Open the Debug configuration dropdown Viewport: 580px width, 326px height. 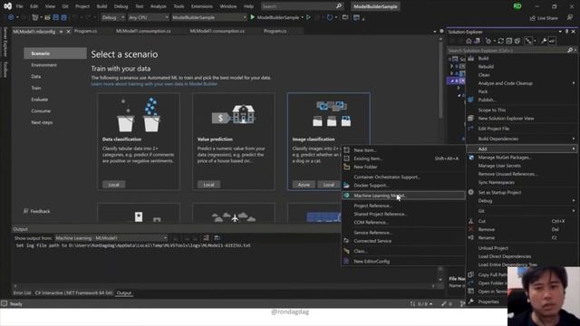[x=112, y=17]
